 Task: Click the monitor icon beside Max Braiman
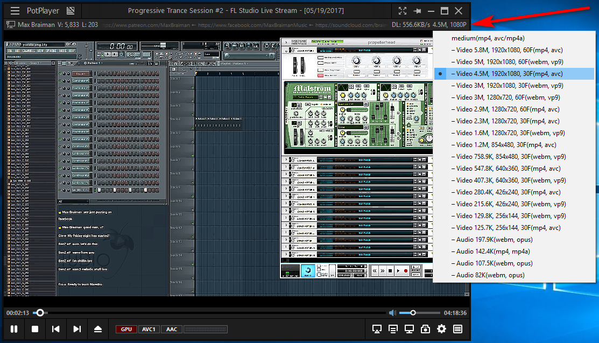(x=11, y=25)
